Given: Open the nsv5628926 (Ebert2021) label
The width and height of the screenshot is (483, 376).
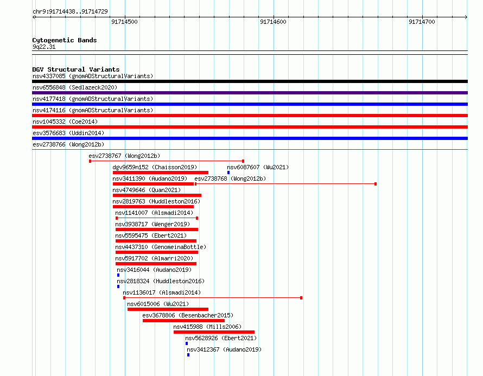Looking at the screenshot, I should click(221, 338).
